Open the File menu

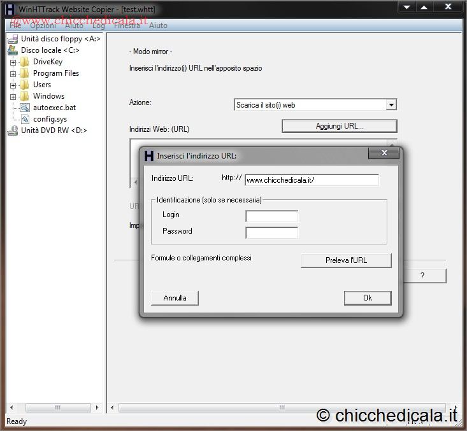15,25
